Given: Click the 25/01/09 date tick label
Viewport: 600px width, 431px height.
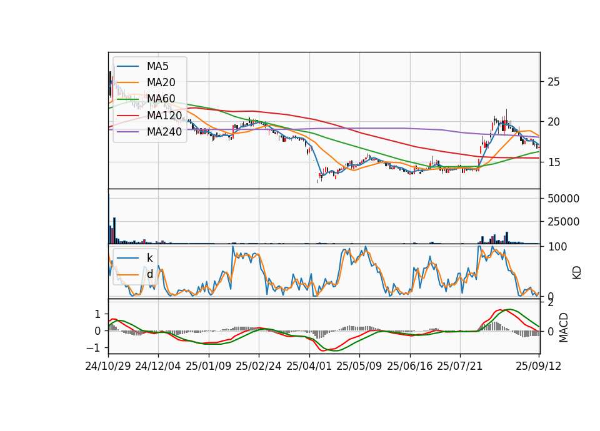Looking at the screenshot, I should click(x=209, y=366).
